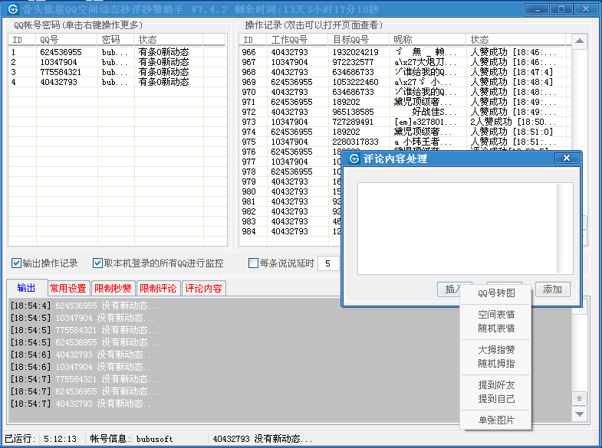Select 单张图片 menu entry
The height and width of the screenshot is (448, 602).
click(x=496, y=420)
